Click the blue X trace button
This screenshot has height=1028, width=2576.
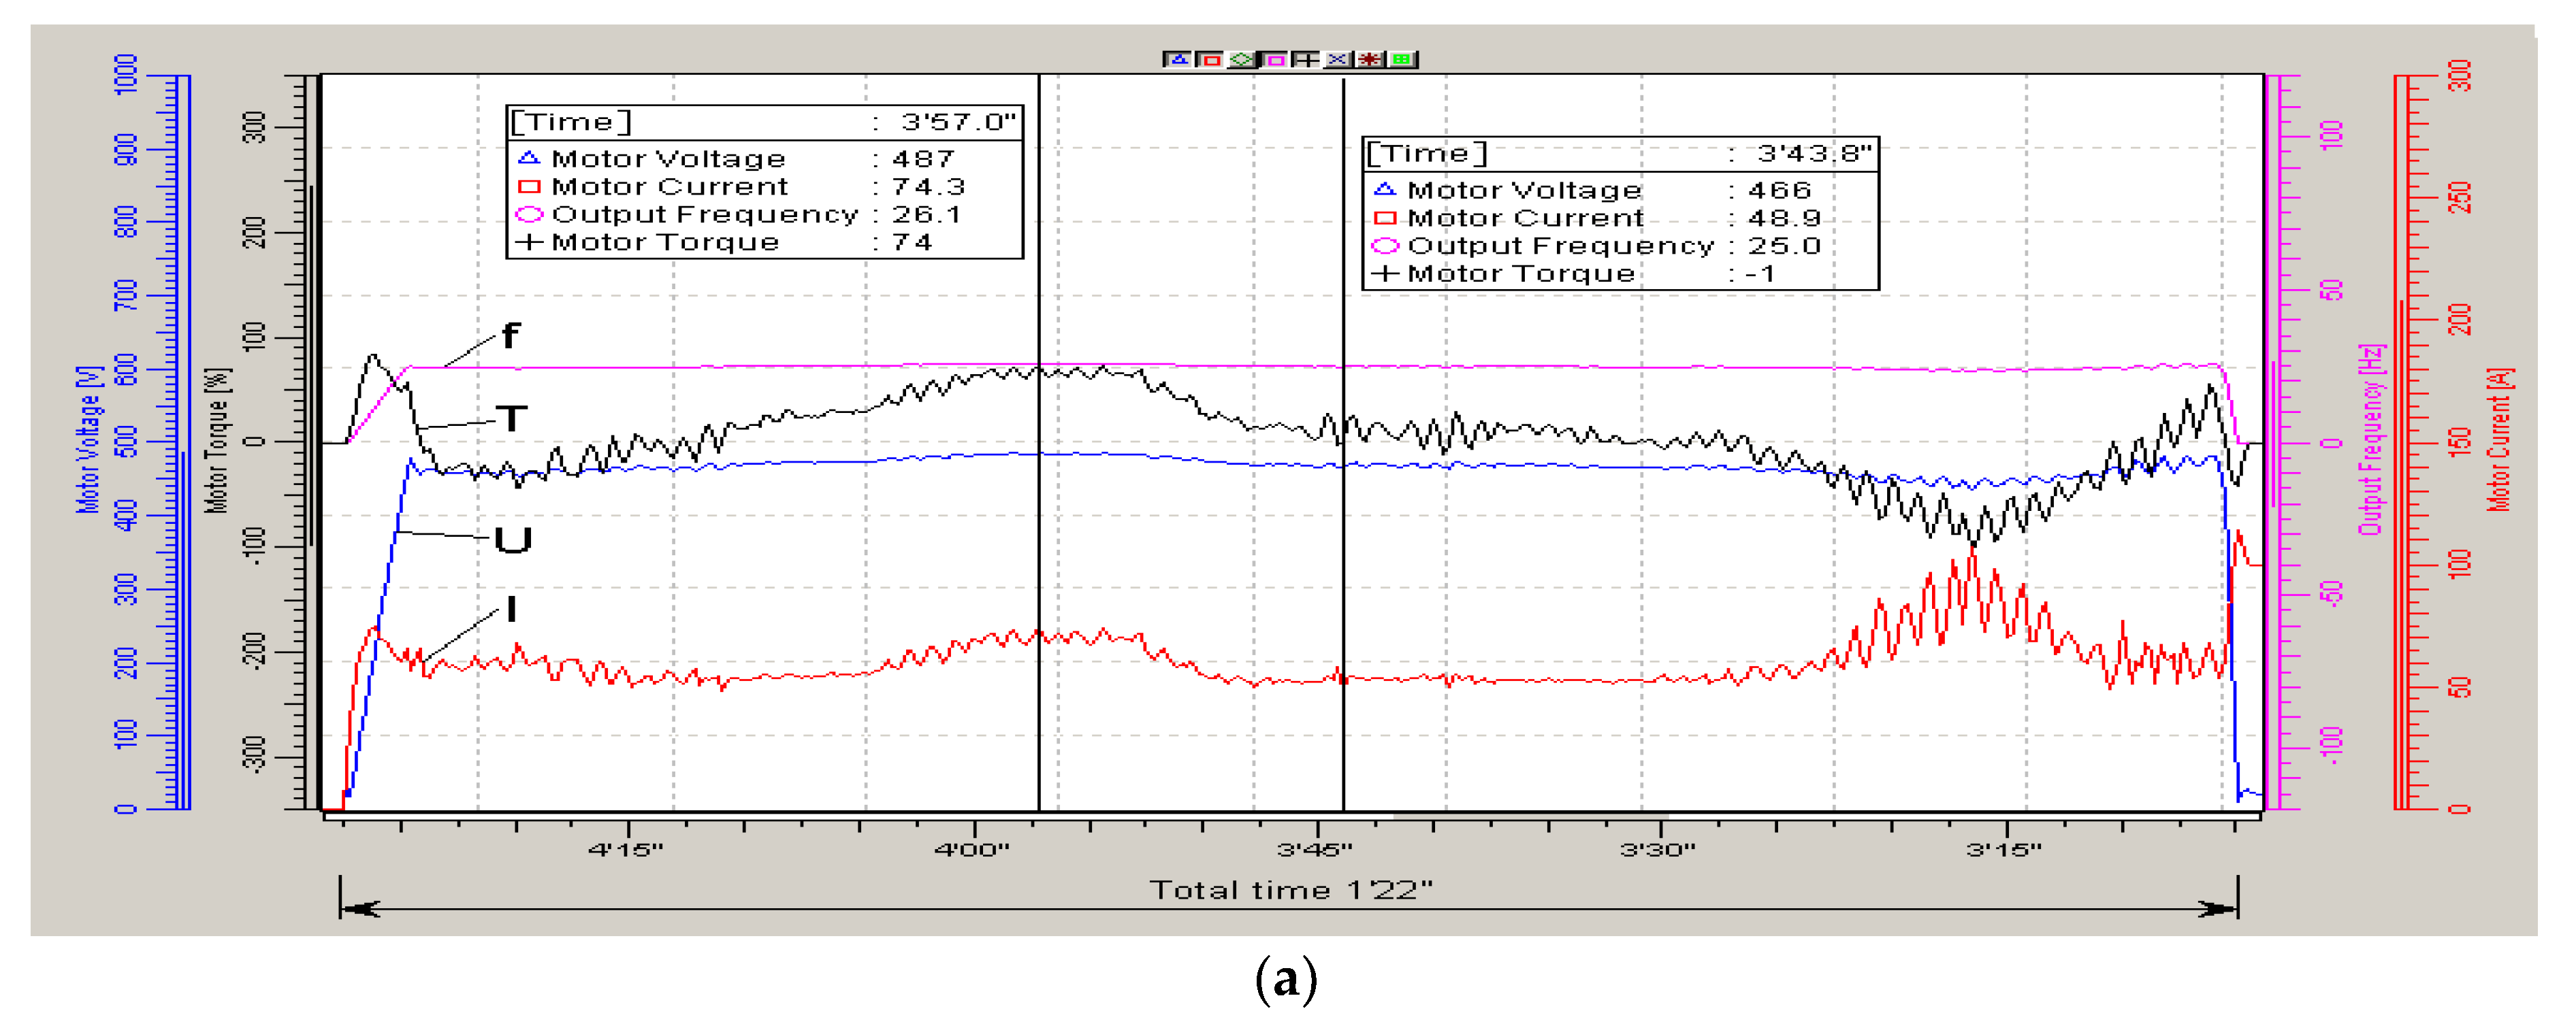[1338, 60]
